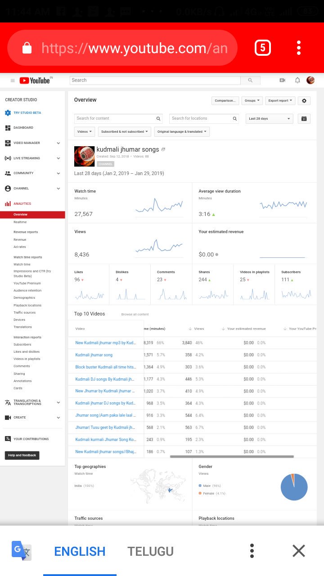324x576 pixels.
Task: Open the Comparison dropdown
Action: [x=225, y=101]
